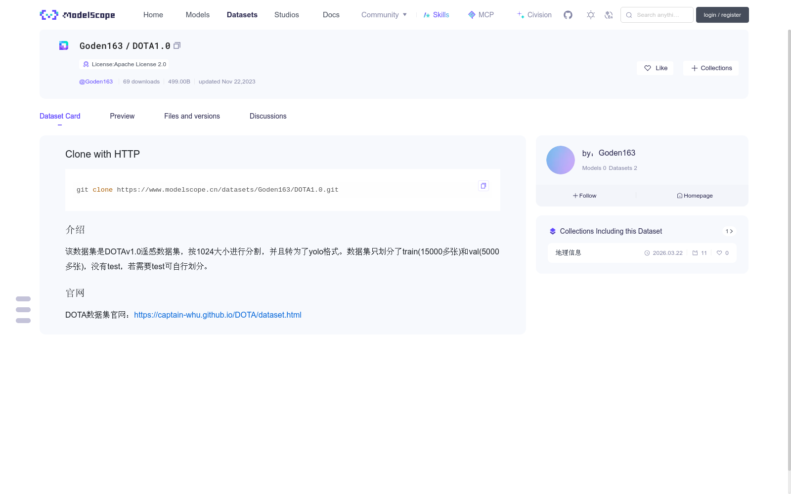Open the Goden163 avatar circle
This screenshot has height=494, width=791.
[561, 160]
